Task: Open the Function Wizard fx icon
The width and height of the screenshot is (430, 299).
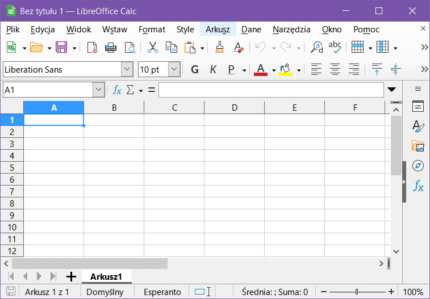Action: pyautogui.click(x=117, y=90)
